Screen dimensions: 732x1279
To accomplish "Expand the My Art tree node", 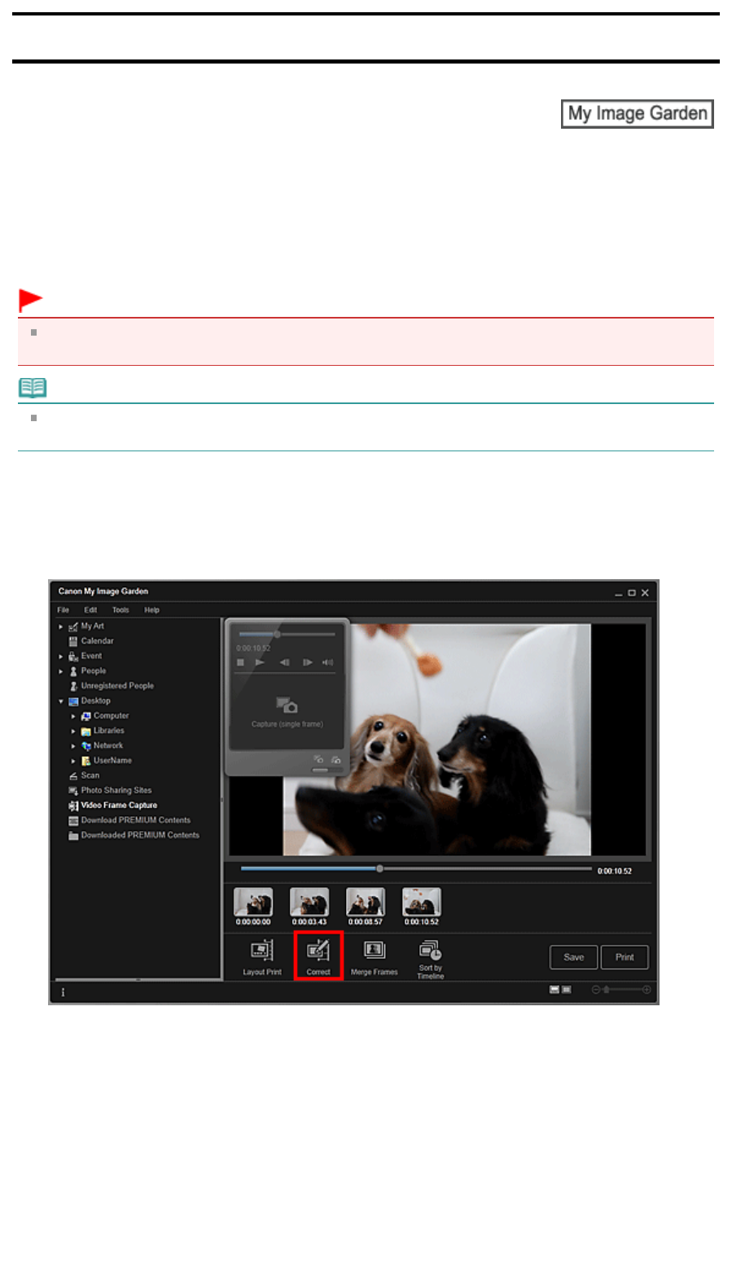I will point(60,626).
